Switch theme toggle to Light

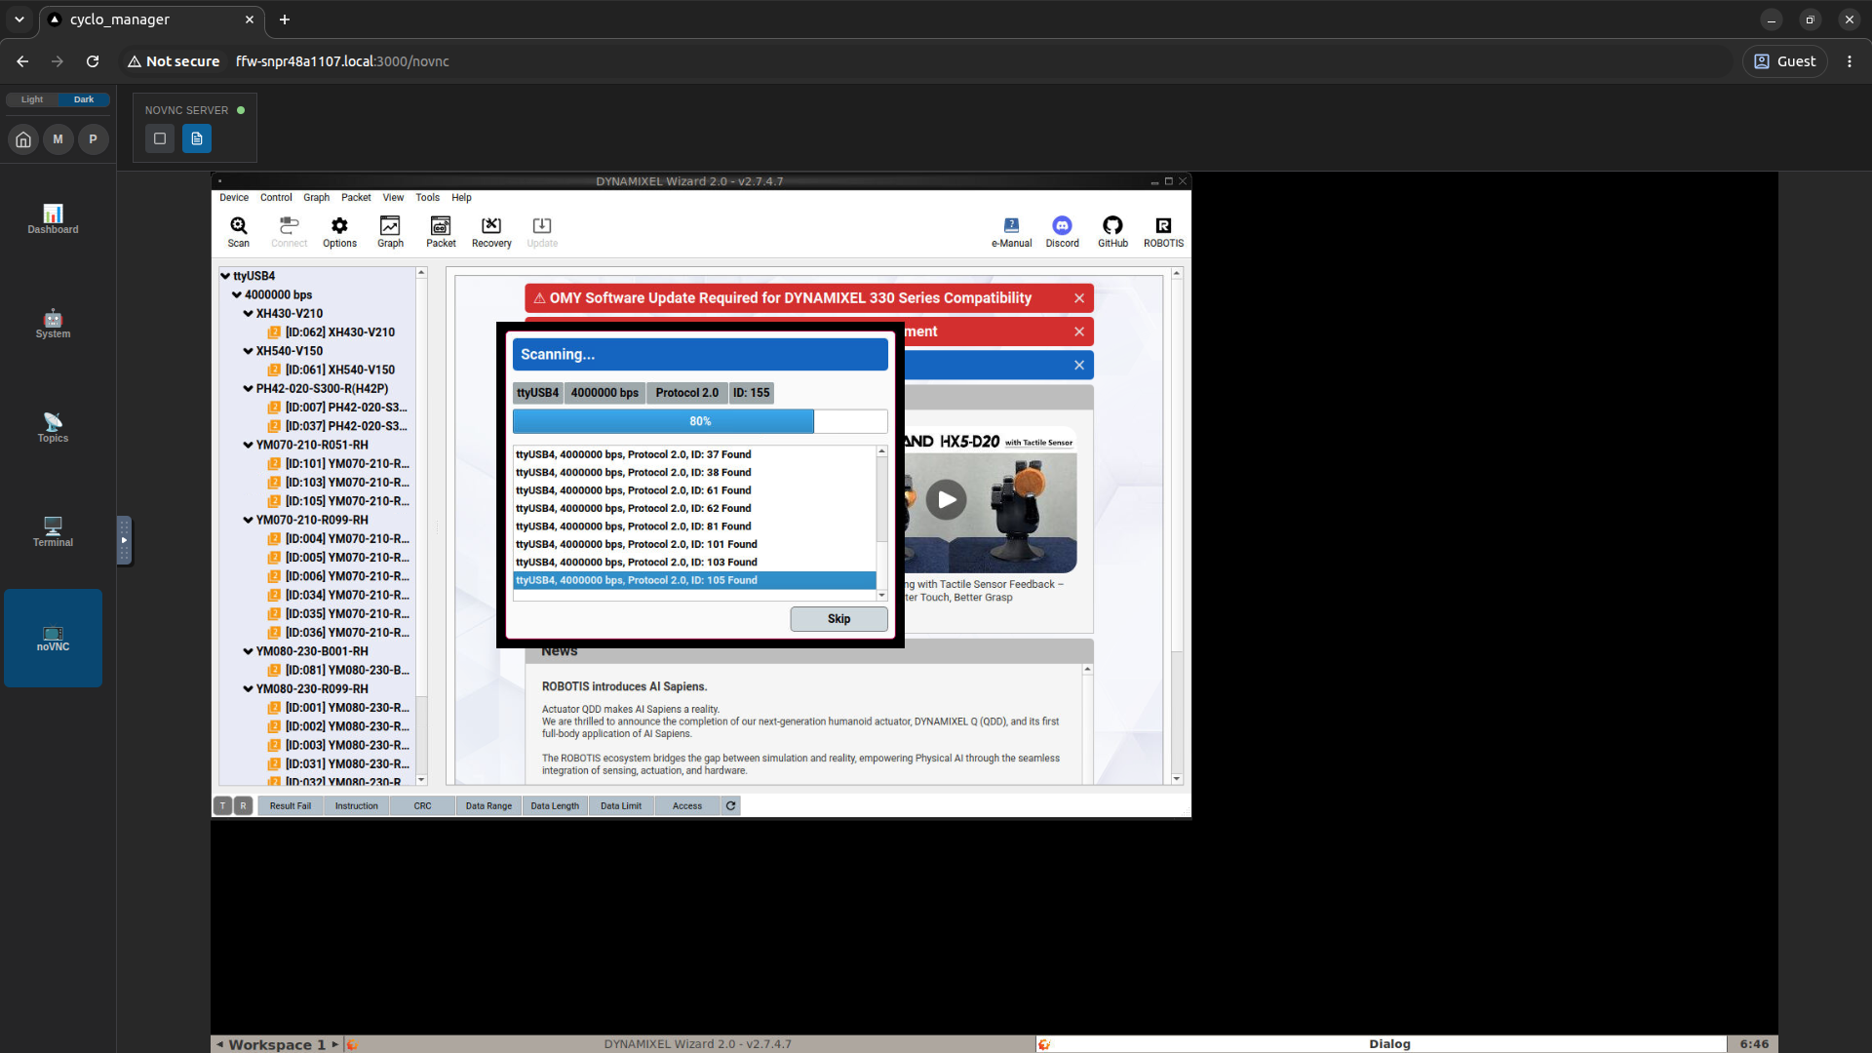click(x=32, y=99)
